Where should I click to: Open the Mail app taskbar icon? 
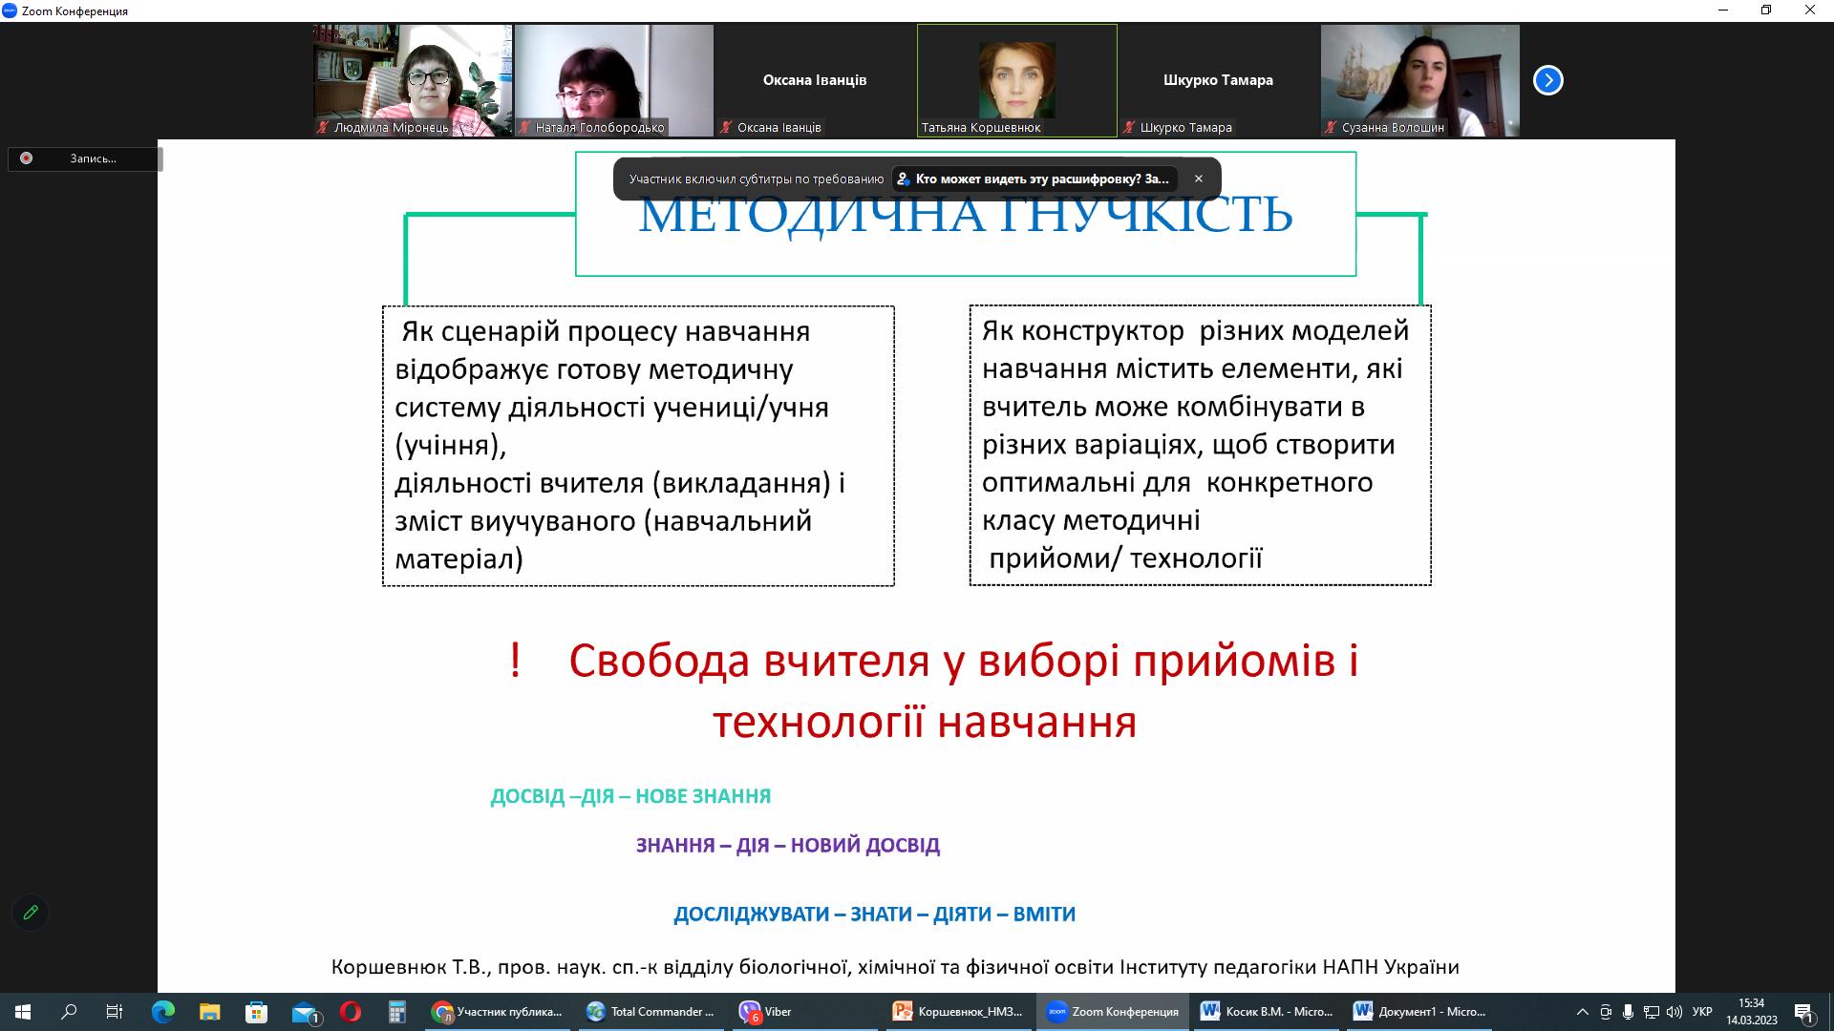coord(305,1012)
